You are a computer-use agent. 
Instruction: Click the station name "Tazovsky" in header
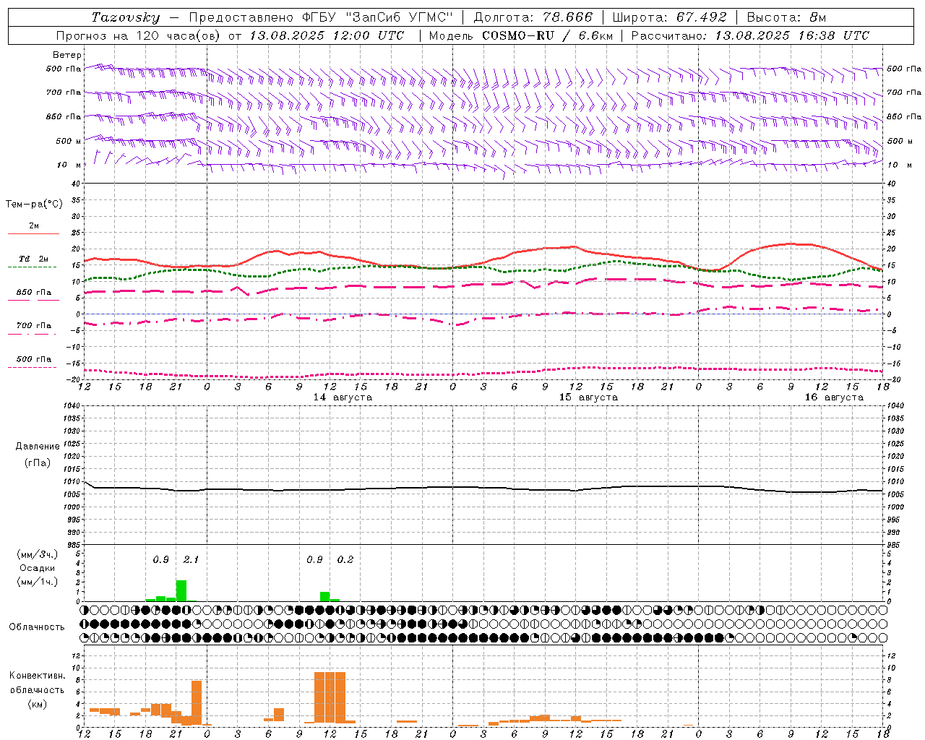126,17
